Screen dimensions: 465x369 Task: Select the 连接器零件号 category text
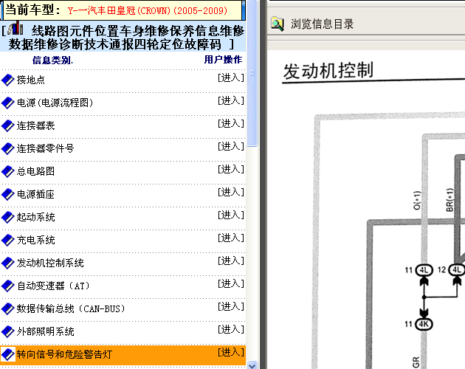coord(45,148)
